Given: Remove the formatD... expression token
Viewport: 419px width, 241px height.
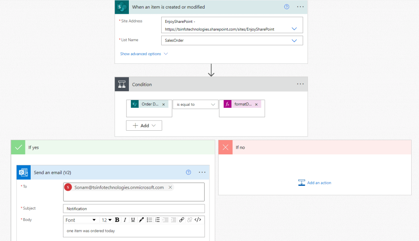Looking at the screenshot, I should 256,104.
